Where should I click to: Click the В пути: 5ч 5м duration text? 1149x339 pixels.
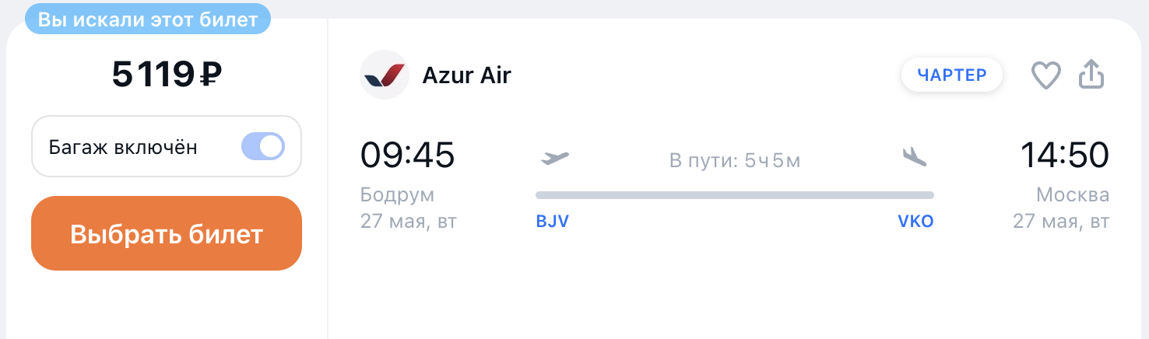pyautogui.click(x=735, y=161)
